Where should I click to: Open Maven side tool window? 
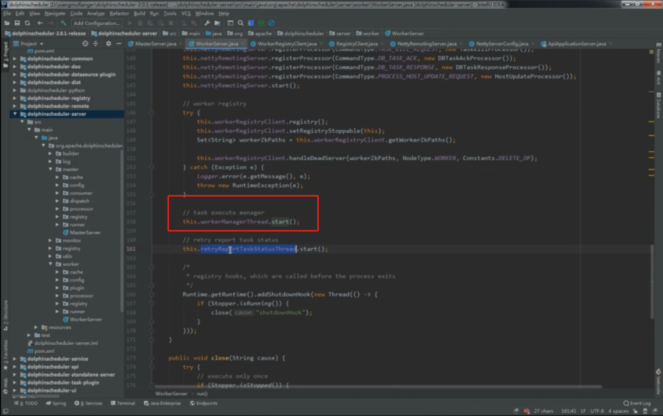tap(658, 53)
